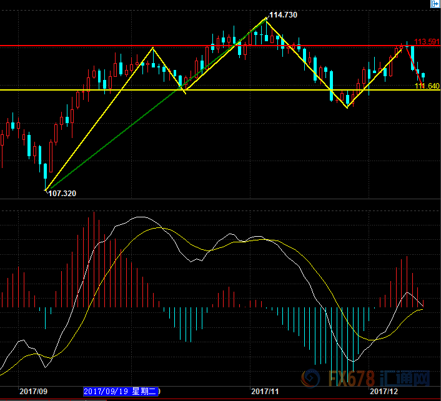Jump to the 2017/09 time axis marker
The height and width of the screenshot is (401, 441).
(33, 391)
